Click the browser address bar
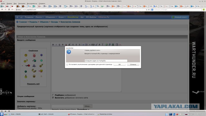206x116 pixels. point(84,10)
